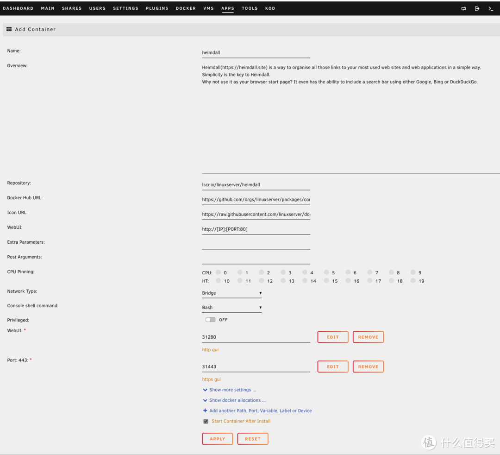The width and height of the screenshot is (500, 455).
Task: Click the feedback icon in top bar
Action: point(463,8)
